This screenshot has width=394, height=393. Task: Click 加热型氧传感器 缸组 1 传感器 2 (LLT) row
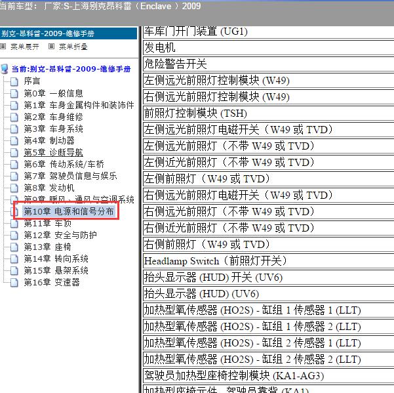268,326
